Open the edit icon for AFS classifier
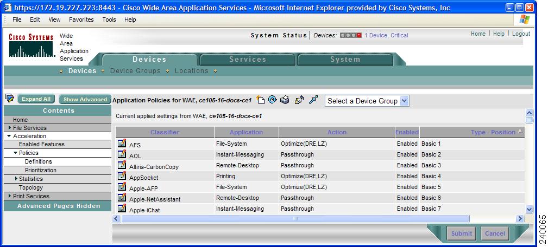The width and height of the screenshot is (548, 247). click(x=122, y=143)
